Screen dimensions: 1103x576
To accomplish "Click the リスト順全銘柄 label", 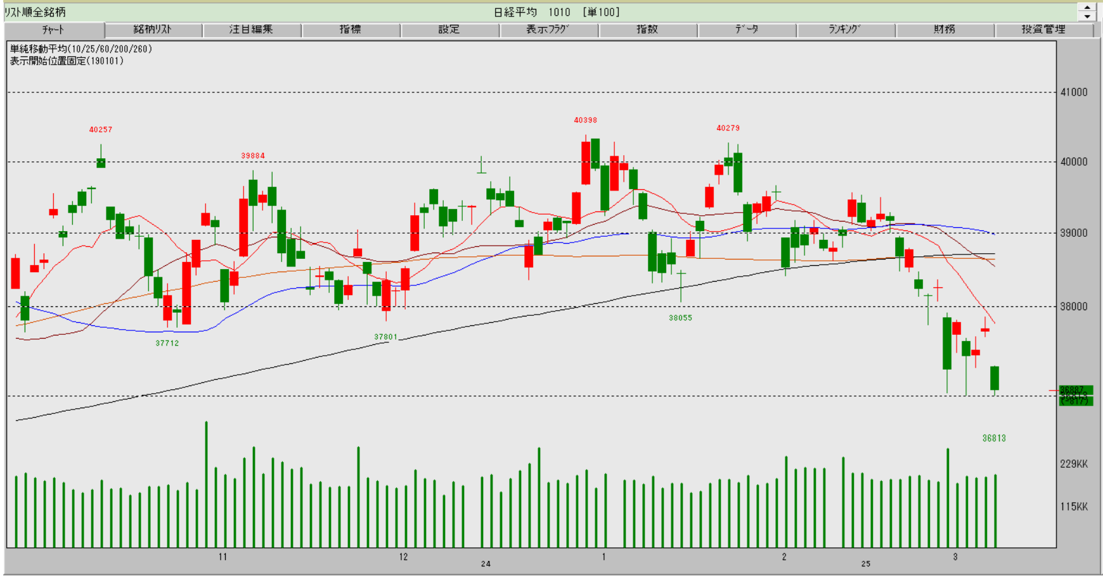I will (35, 12).
